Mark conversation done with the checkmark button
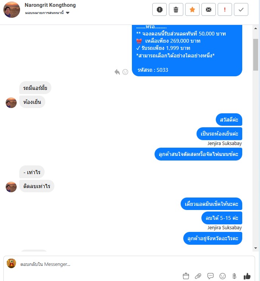This screenshot has width=260, height=281. point(241,9)
